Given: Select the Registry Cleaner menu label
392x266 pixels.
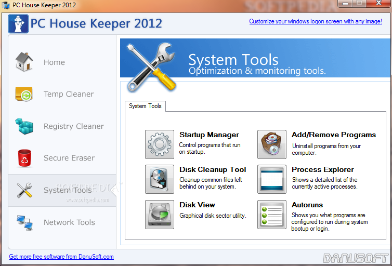Looking at the screenshot, I should 74,126.
